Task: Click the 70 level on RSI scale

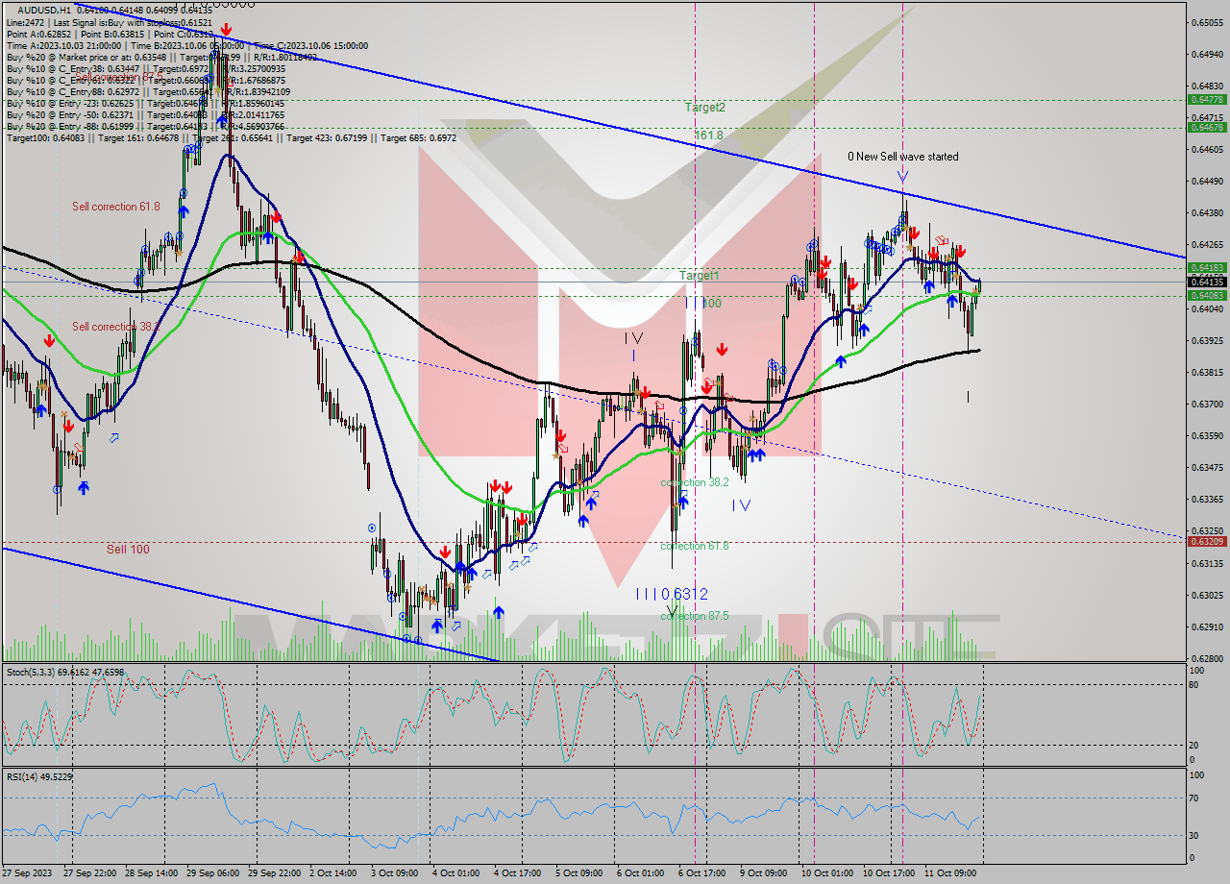Action: tap(1193, 798)
